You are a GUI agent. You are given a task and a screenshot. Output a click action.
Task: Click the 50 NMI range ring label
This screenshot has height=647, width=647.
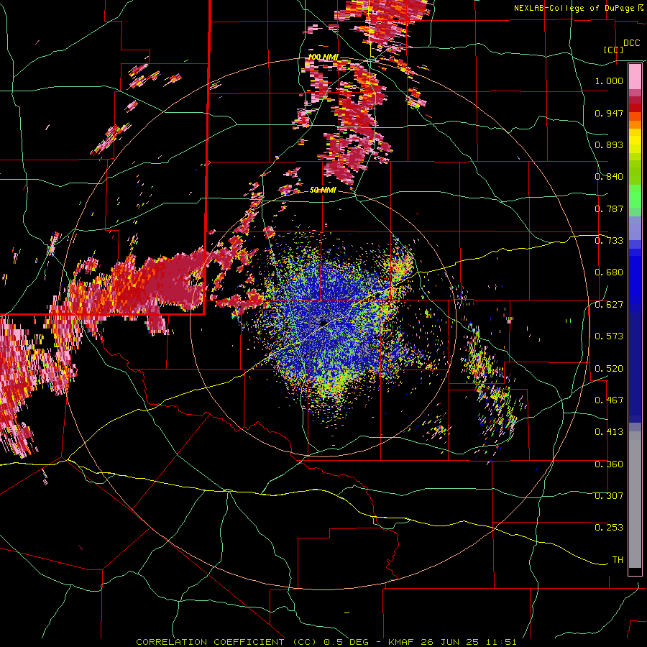[323, 191]
